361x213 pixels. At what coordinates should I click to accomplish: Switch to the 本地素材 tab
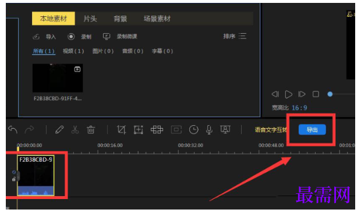click(53, 19)
